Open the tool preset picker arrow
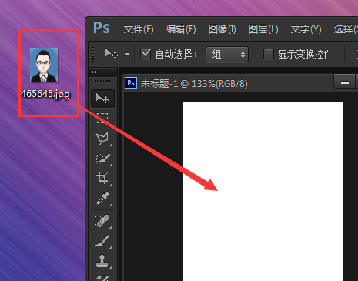This screenshot has width=358, height=281. click(x=128, y=55)
